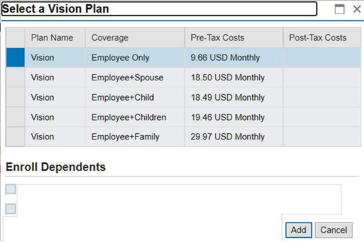Viewport: 364px width, 243px height.
Task: Close the Select a Vision Plan dialog
Action: [x=357, y=9]
